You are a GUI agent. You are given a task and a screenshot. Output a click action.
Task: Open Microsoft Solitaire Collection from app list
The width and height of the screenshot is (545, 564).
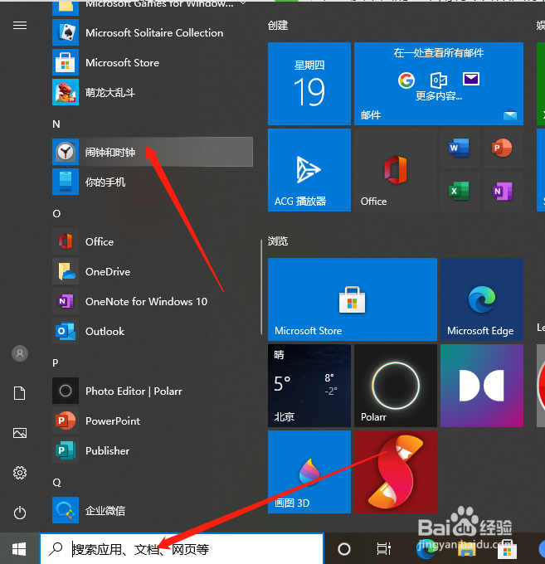tap(153, 32)
